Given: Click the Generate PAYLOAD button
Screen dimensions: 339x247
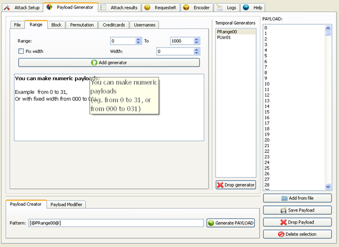Looking at the screenshot, I should click(231, 223).
